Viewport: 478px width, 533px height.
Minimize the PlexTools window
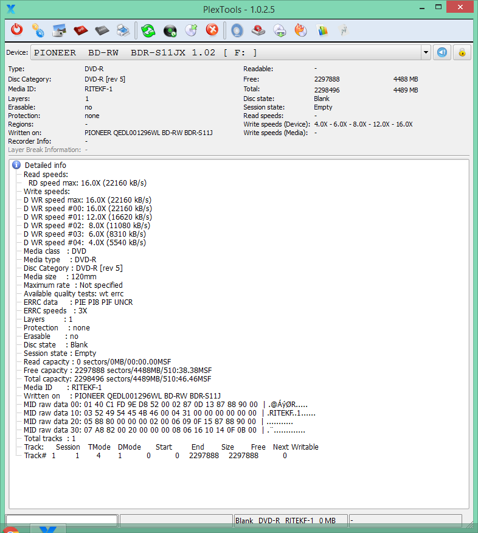coord(422,7)
